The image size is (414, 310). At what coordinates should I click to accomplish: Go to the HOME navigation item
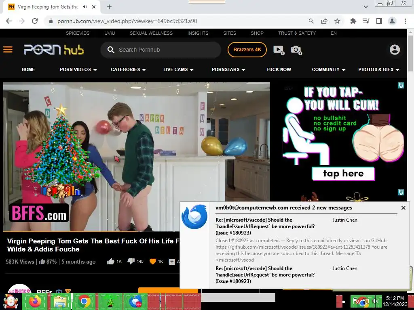pos(28,69)
